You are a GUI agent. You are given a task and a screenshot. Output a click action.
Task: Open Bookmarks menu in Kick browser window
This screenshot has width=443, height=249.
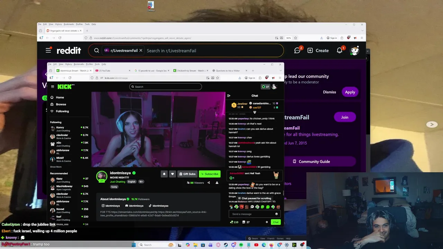79,64
